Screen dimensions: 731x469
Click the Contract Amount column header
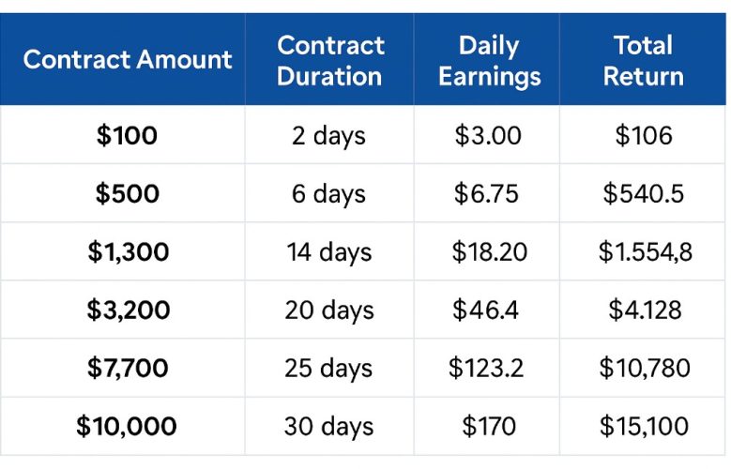pos(128,60)
